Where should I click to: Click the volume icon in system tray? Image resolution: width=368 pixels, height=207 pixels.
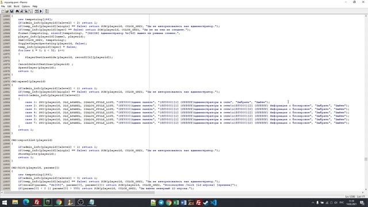336,202
